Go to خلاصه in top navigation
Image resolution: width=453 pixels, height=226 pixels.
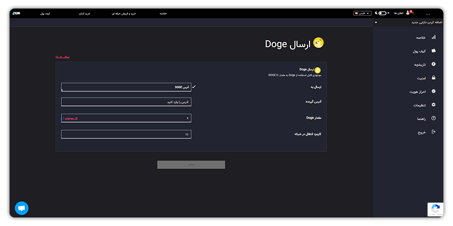[163, 13]
